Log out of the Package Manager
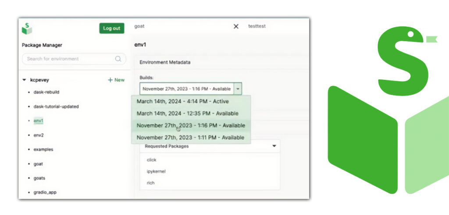Viewport: 449px width, 215px height. 112,29
